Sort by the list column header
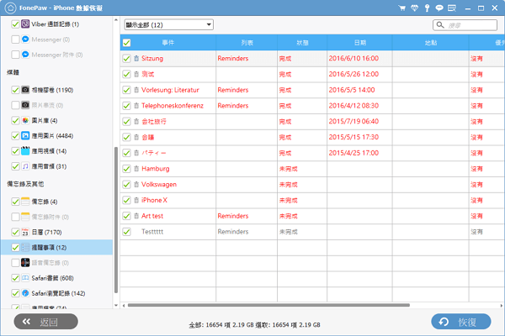Viewport: 505px width, 336px height. point(247,43)
